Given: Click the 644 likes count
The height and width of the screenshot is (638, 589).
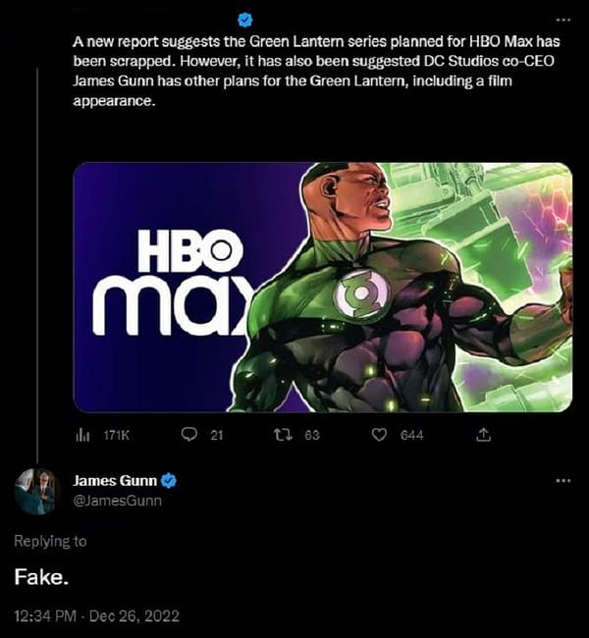Looking at the screenshot, I should click(x=411, y=435).
